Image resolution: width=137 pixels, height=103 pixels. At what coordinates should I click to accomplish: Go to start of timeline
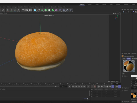click(70, 86)
